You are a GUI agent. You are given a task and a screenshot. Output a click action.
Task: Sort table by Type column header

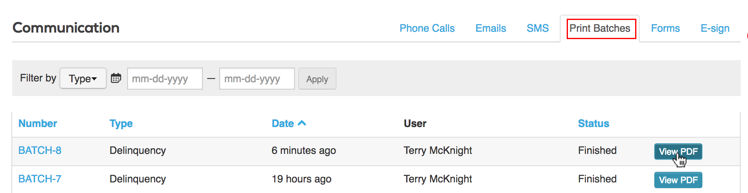click(121, 123)
